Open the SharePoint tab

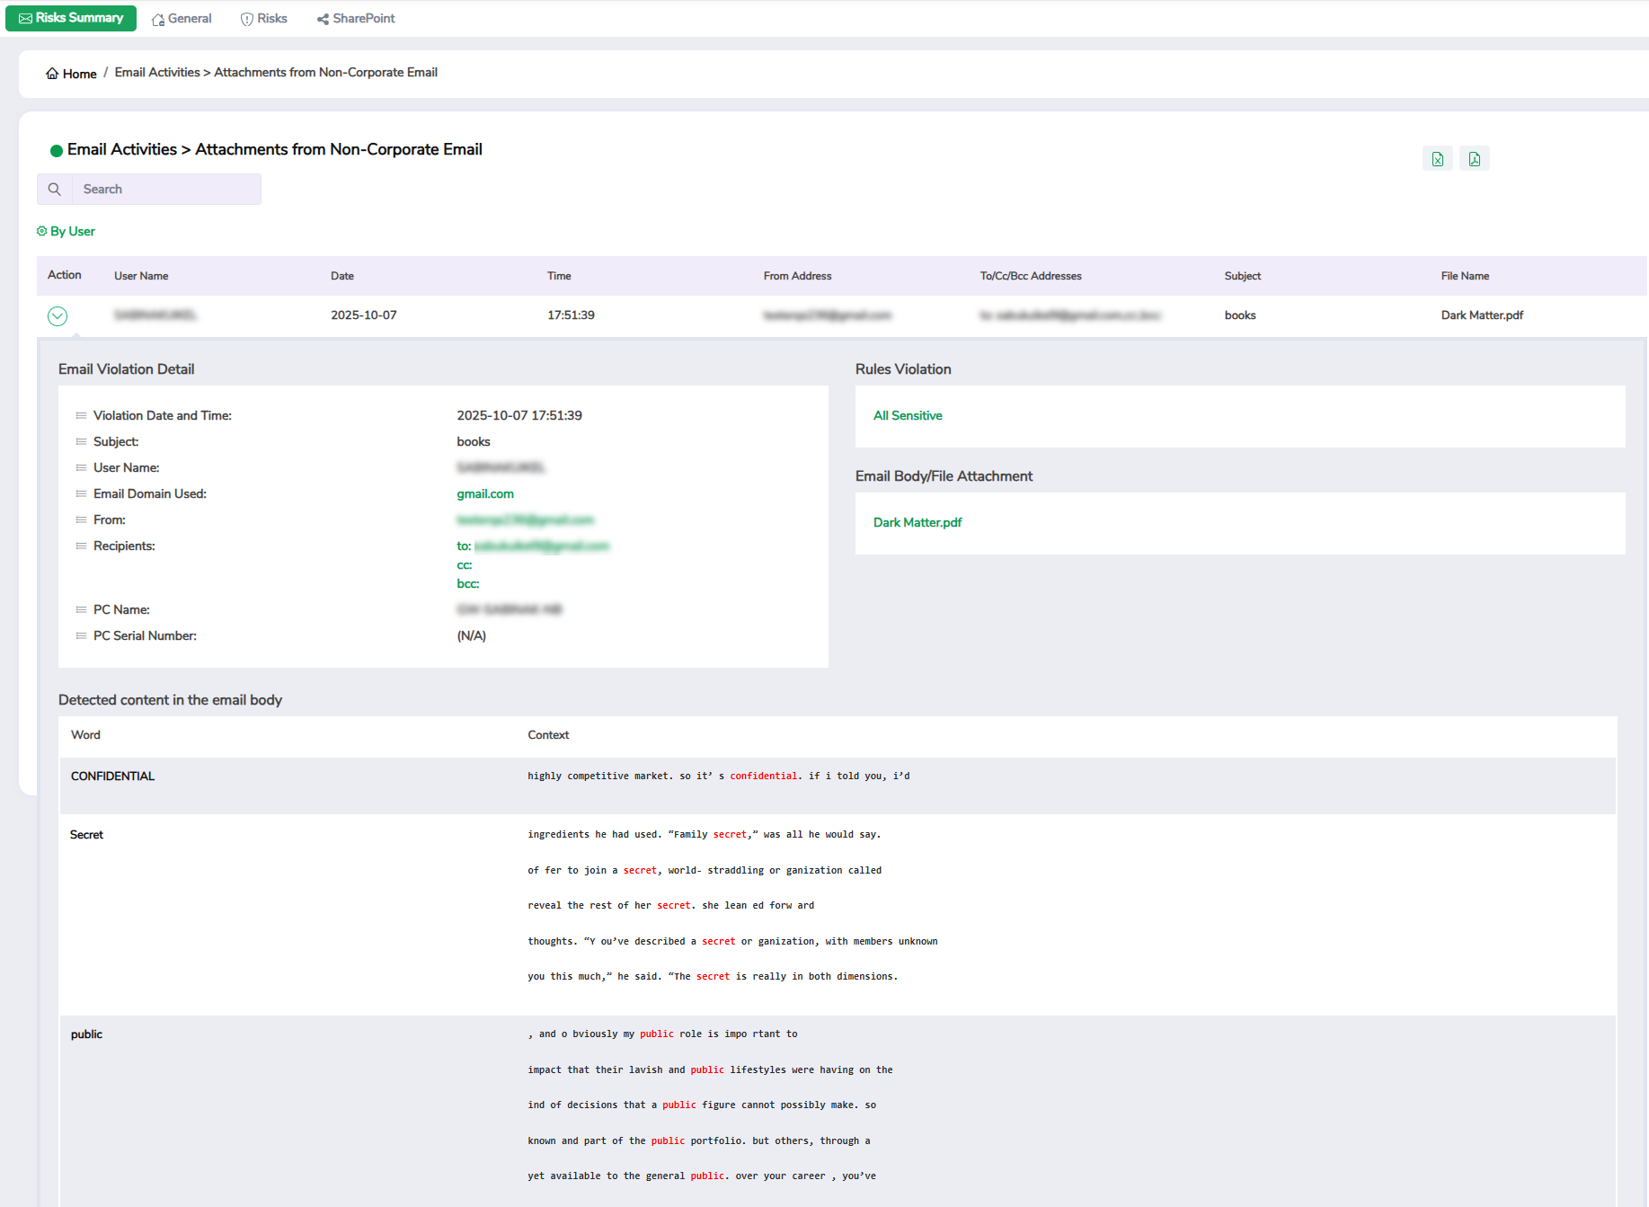coord(363,18)
